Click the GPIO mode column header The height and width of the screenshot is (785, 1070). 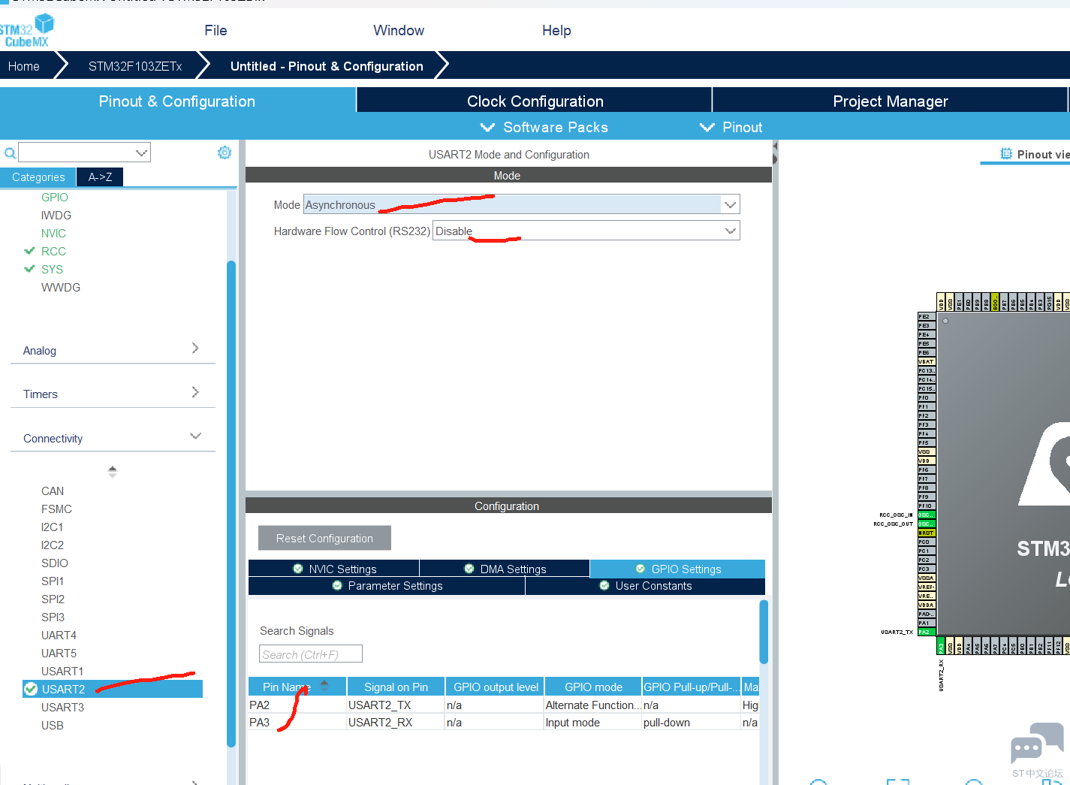(593, 687)
